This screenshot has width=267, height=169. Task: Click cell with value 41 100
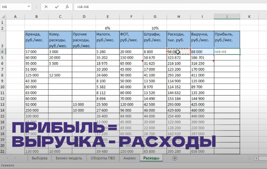point(155,75)
